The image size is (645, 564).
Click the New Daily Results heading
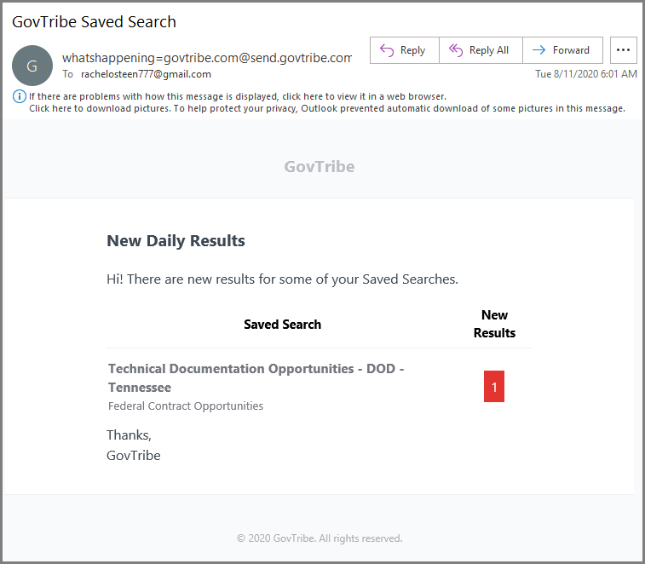coord(176,240)
